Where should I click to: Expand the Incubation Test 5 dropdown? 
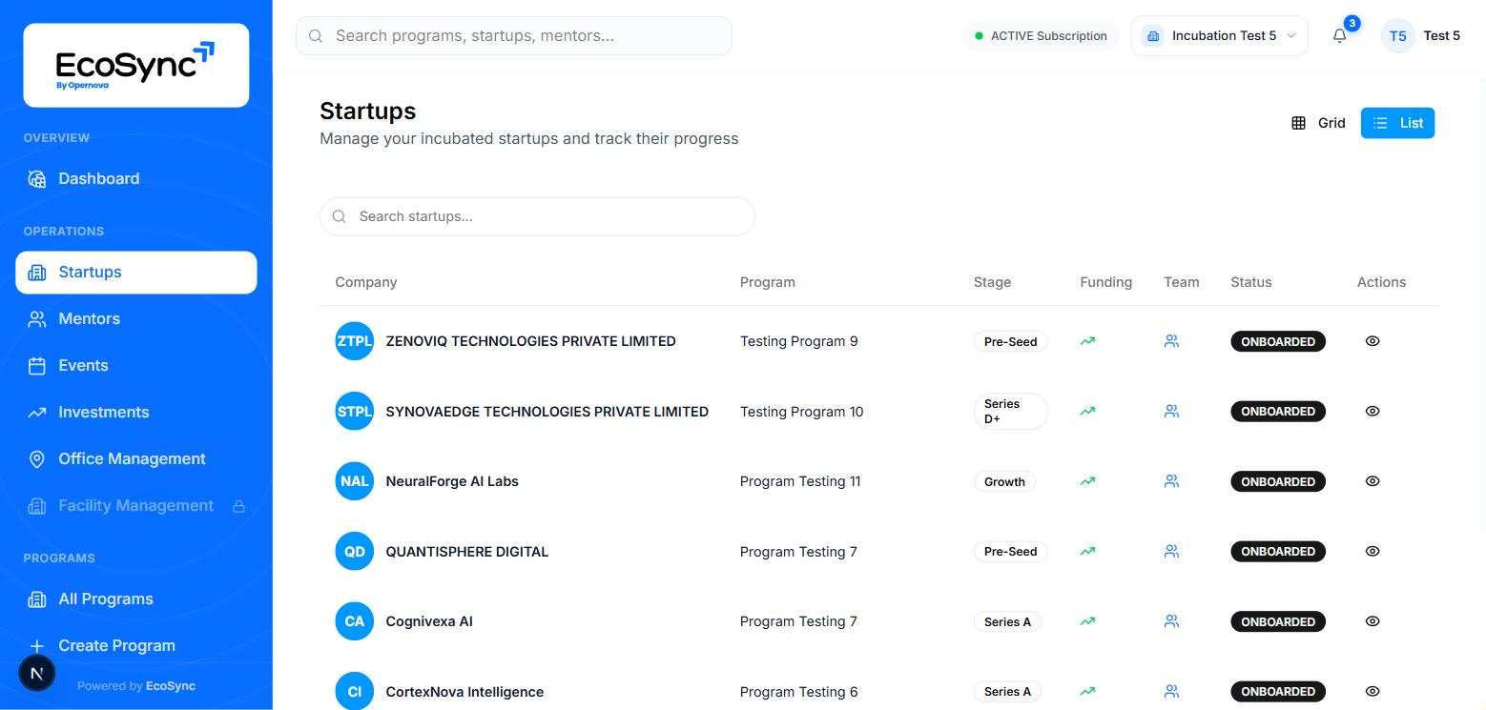coord(1219,36)
